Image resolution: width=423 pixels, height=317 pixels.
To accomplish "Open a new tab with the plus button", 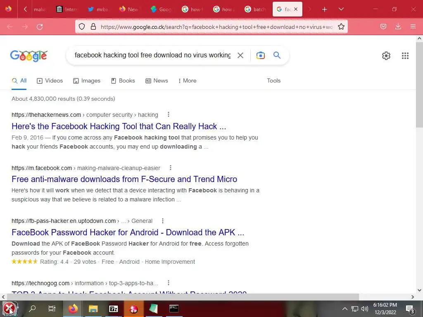I will pos(325,9).
